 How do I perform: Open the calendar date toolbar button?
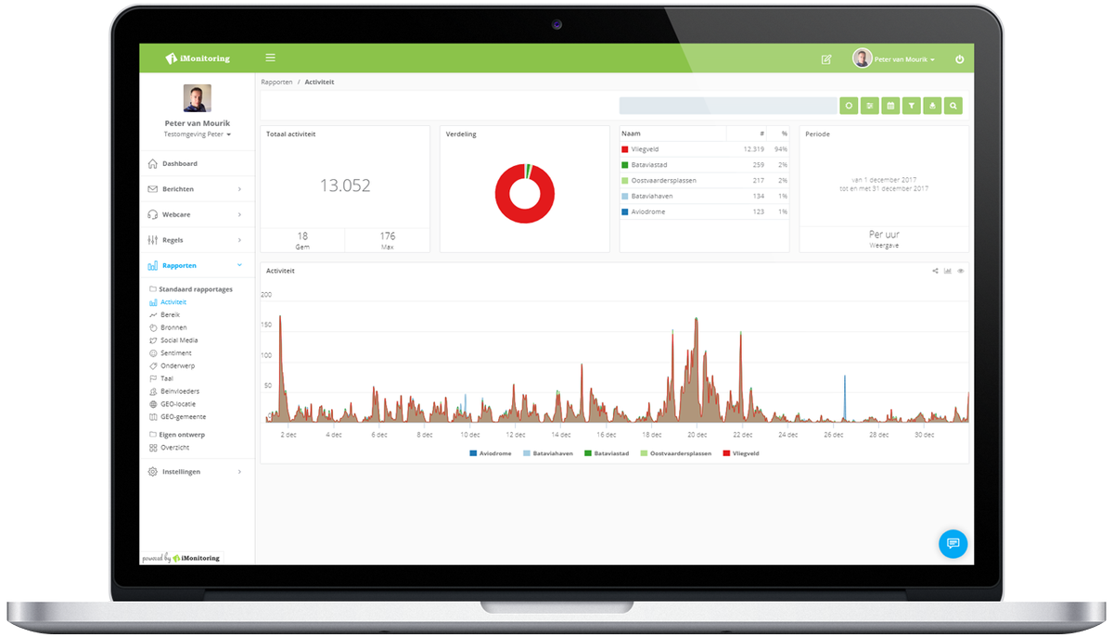pyautogui.click(x=890, y=106)
